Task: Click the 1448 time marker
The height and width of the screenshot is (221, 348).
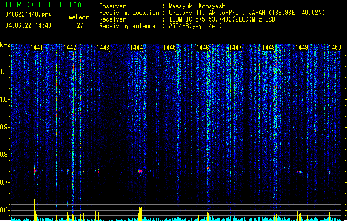Action: pos(268,48)
